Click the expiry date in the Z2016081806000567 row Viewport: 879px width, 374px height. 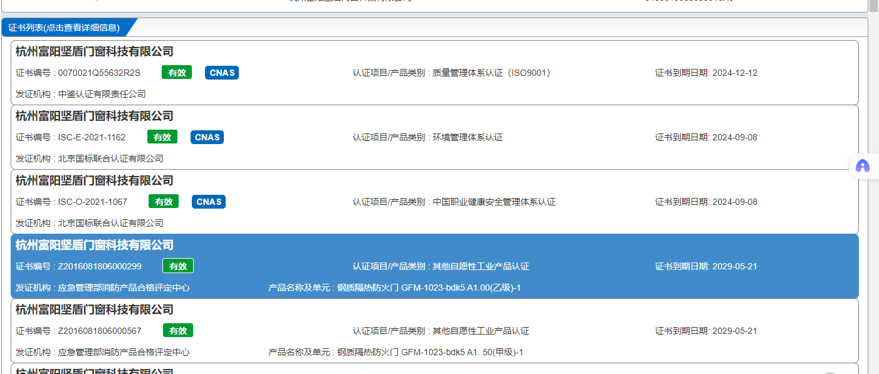click(735, 331)
